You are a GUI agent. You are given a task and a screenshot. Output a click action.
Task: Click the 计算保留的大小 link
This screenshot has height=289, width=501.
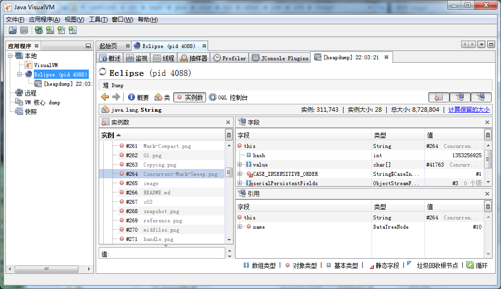[x=469, y=110]
